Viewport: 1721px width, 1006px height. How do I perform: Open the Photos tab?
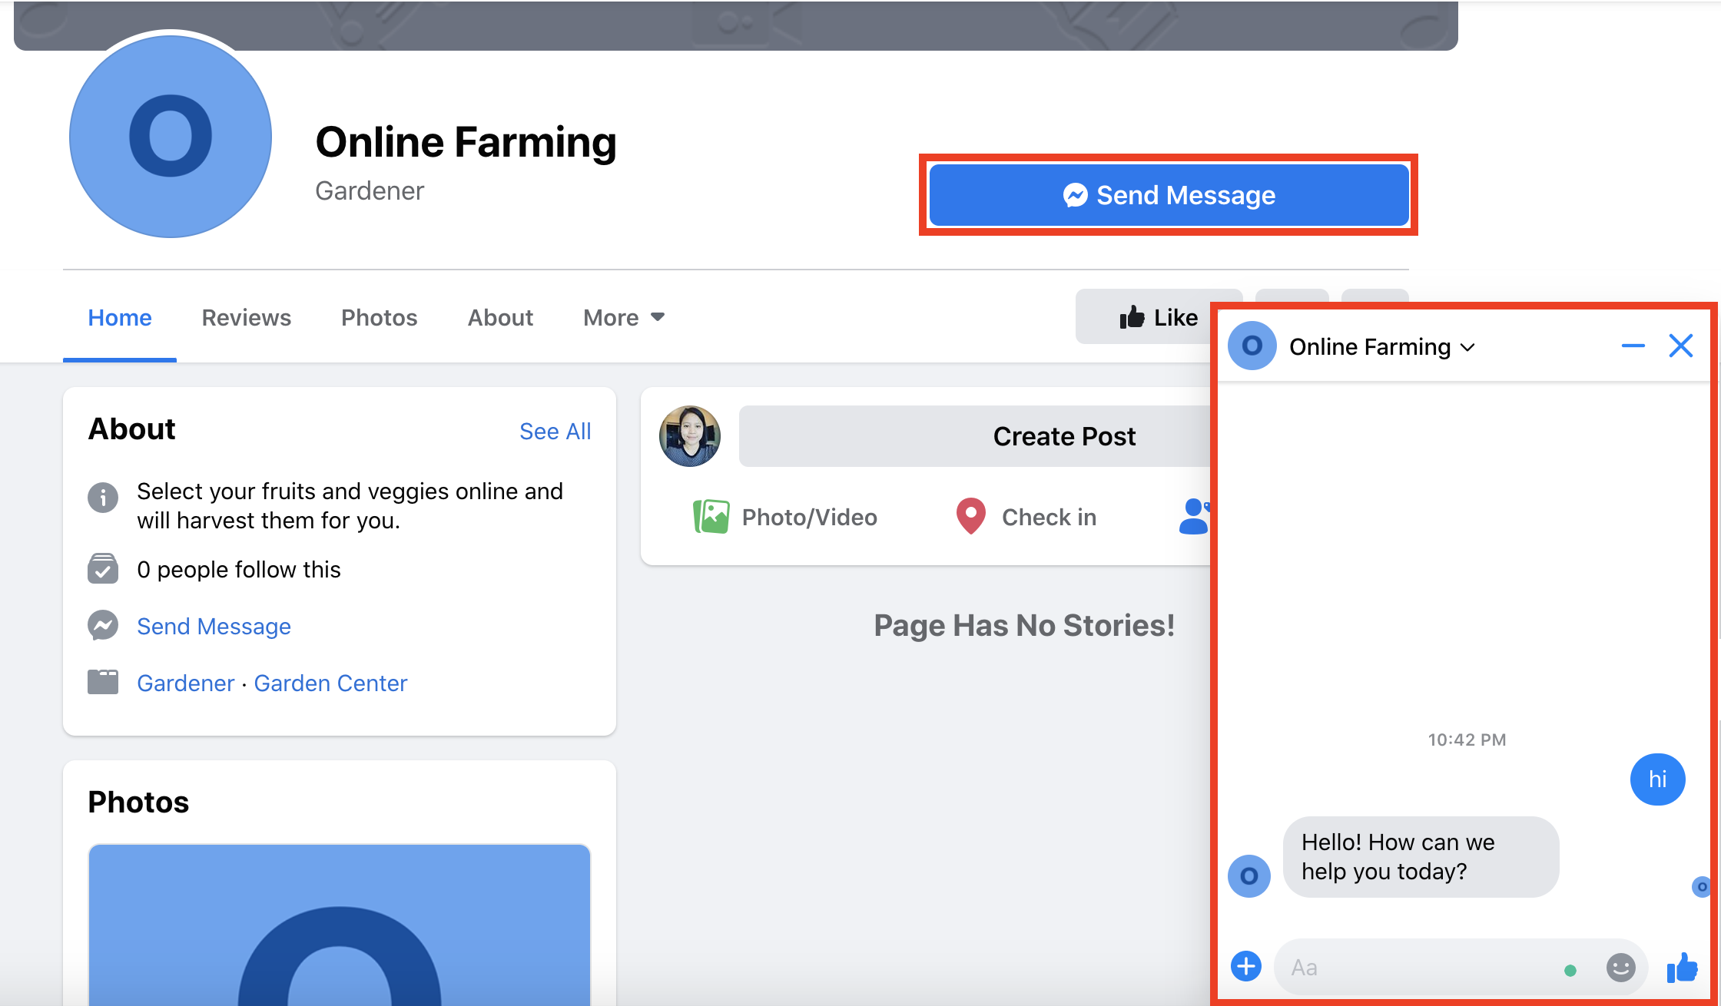(379, 318)
